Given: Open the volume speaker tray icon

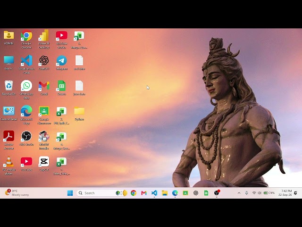Looking at the screenshot, I should click(x=260, y=193).
